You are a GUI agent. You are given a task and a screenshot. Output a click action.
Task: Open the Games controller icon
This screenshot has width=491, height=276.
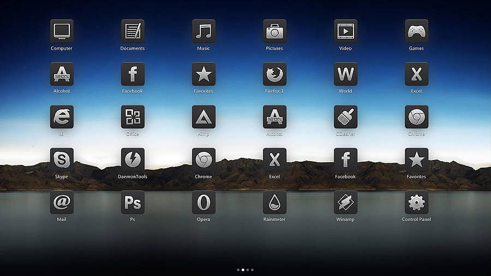pos(416,31)
